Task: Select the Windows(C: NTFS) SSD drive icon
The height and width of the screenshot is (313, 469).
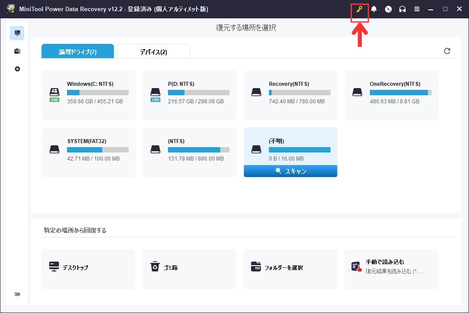Action: point(54,95)
